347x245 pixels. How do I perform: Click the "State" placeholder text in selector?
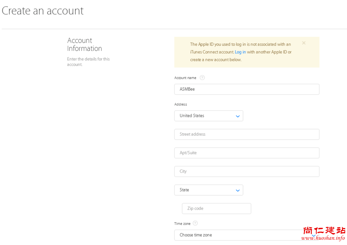coord(184,190)
